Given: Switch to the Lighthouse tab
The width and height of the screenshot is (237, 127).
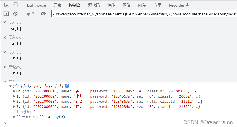Looking at the screenshot, I should click(37, 5).
